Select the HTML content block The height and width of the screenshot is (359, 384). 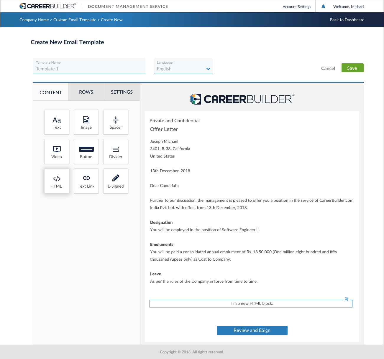coord(57,181)
